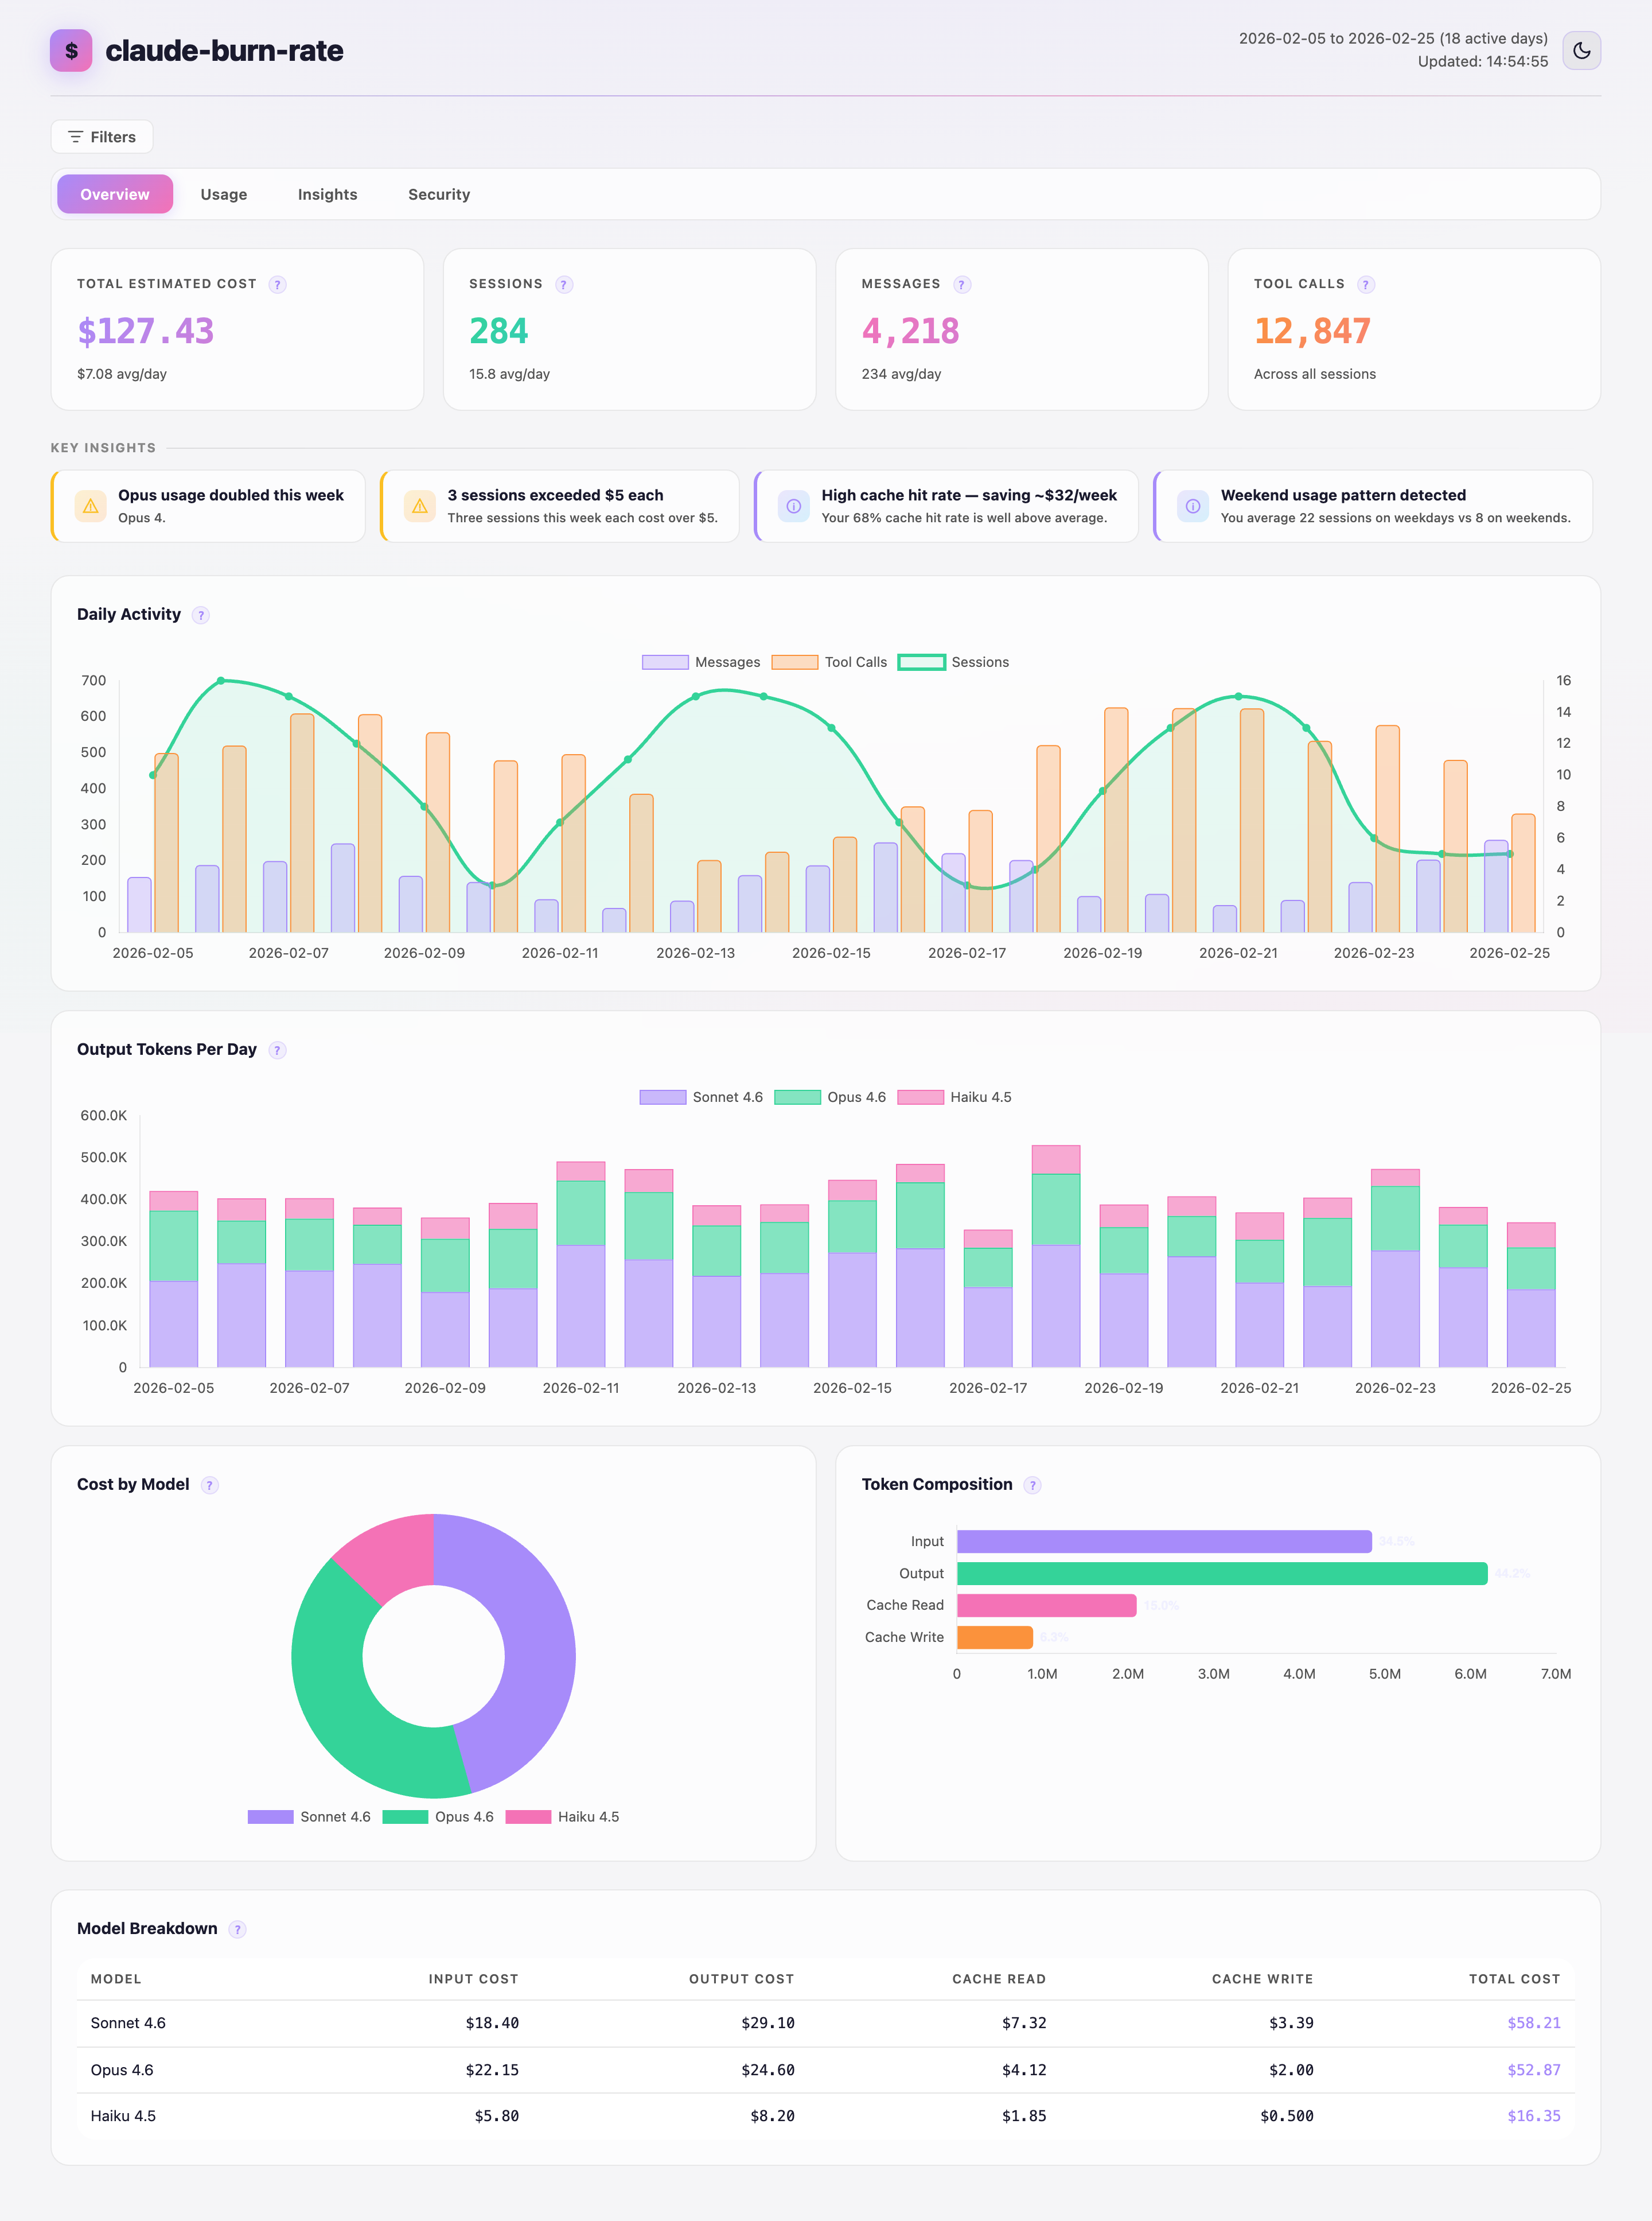Click the $52.87 Opus total cost link
The image size is (1652, 2221).
[1534, 2070]
